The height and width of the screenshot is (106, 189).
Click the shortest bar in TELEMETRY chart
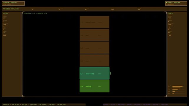click(173, 93)
